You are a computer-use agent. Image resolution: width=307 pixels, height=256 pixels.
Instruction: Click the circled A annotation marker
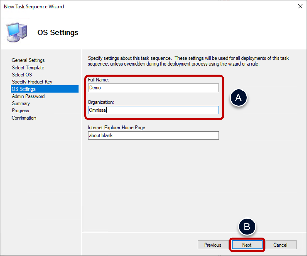coord(239,98)
